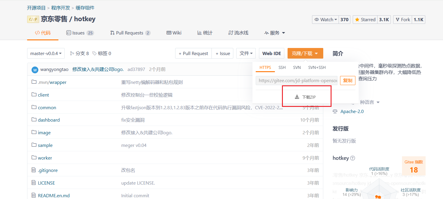Click the .gitignore file icon

pyautogui.click(x=34, y=170)
